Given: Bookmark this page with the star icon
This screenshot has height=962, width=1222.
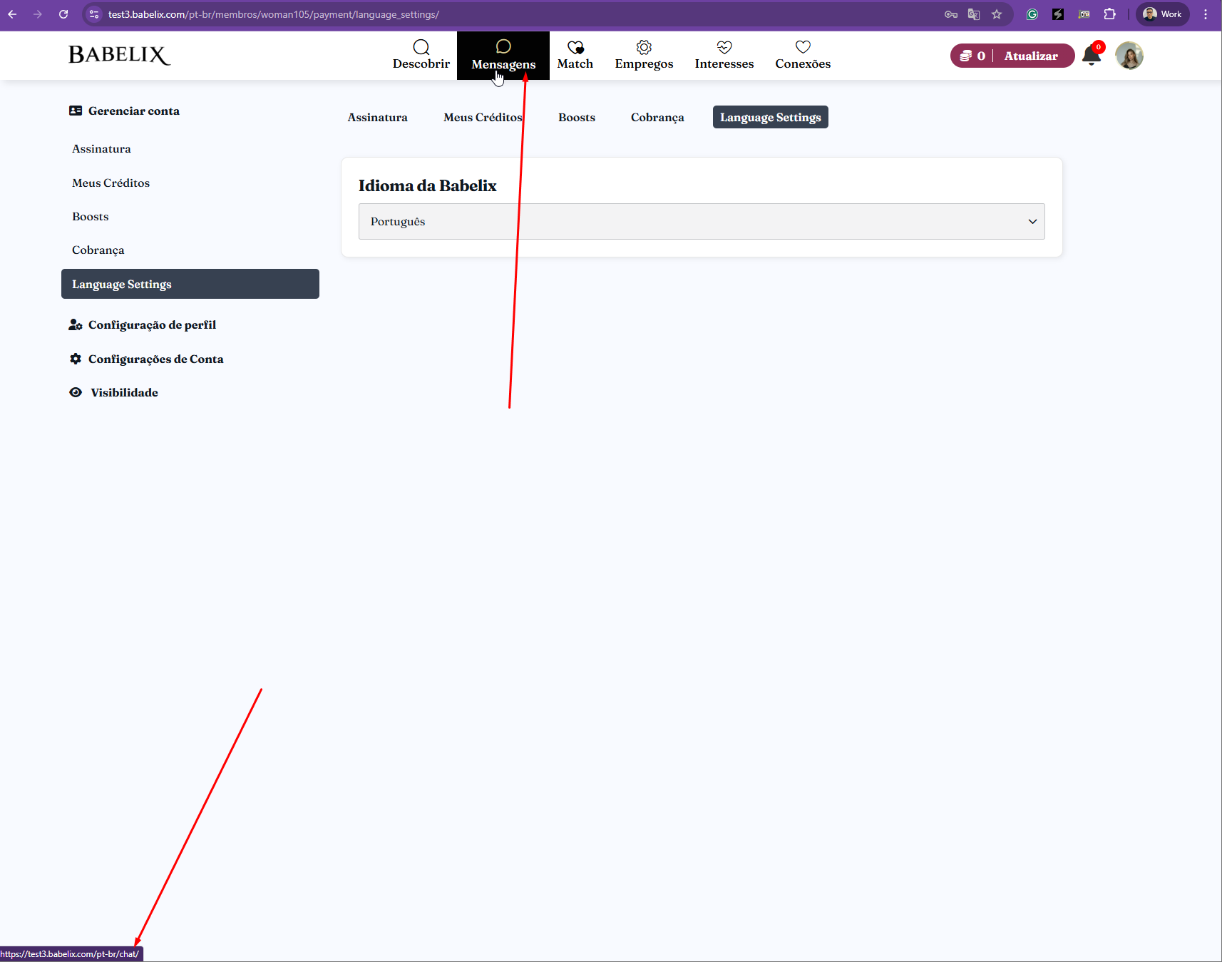Looking at the screenshot, I should pyautogui.click(x=997, y=14).
